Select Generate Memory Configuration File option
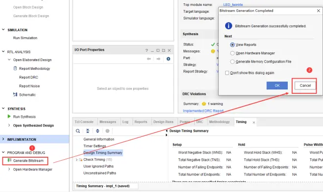323x192 pixels. coord(232,62)
